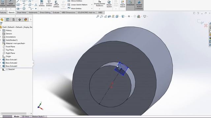Viewport: 211px width, 118px height.
Task: Select Material <not specified> item
Action: tap(14, 43)
